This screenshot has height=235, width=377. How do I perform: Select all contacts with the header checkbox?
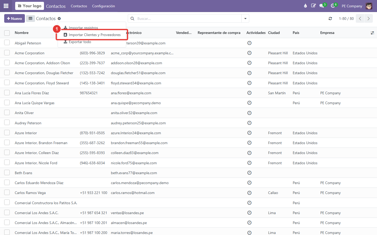7,33
